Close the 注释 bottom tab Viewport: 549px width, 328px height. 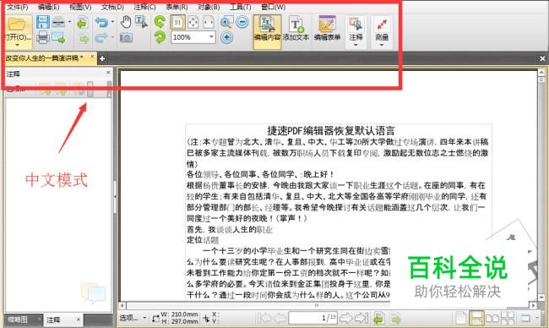pyautogui.click(x=79, y=320)
